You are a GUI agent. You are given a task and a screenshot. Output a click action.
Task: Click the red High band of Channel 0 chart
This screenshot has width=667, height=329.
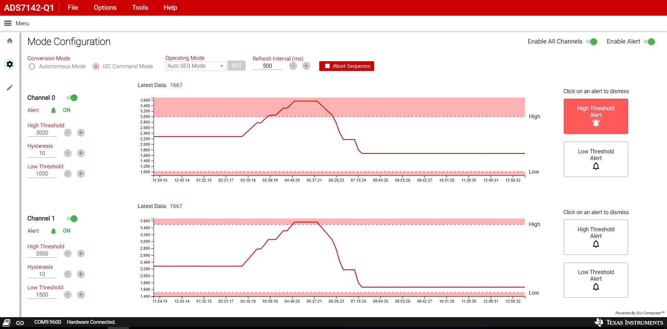[x=339, y=107]
